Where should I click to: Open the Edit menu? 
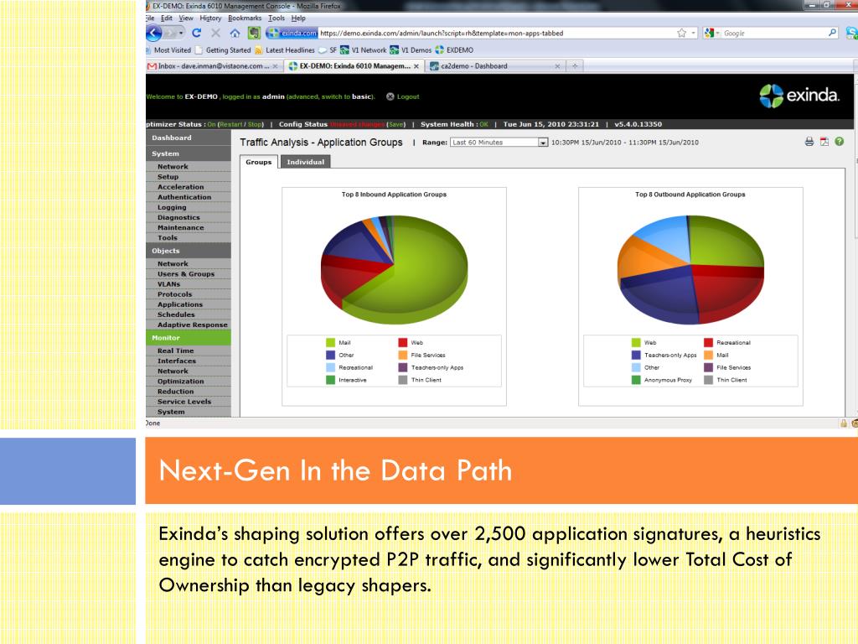pyautogui.click(x=167, y=18)
